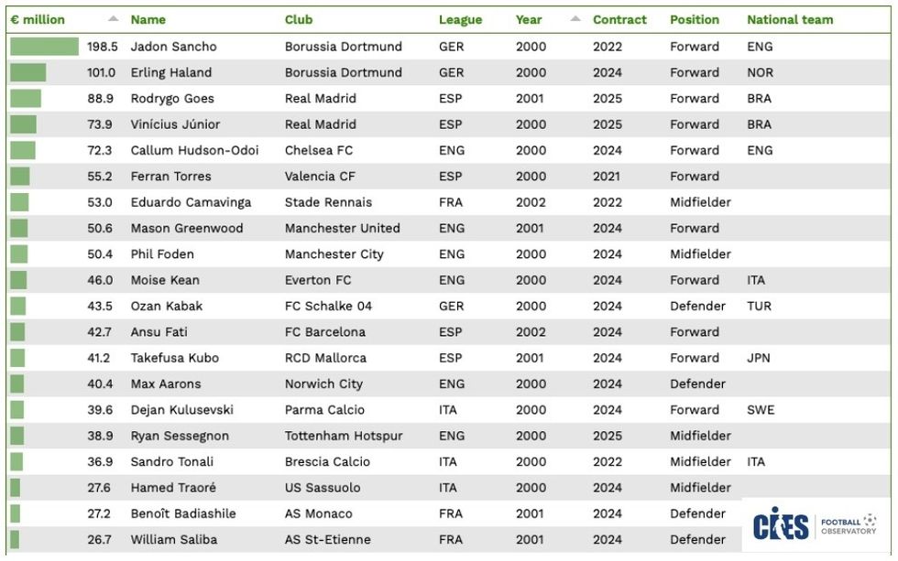Click the sort arrow beside Year header
898x561 pixels.
coord(575,19)
